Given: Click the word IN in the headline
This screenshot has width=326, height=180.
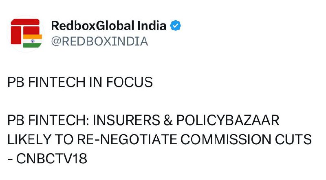Looking at the screenshot, I should pos(96,82).
